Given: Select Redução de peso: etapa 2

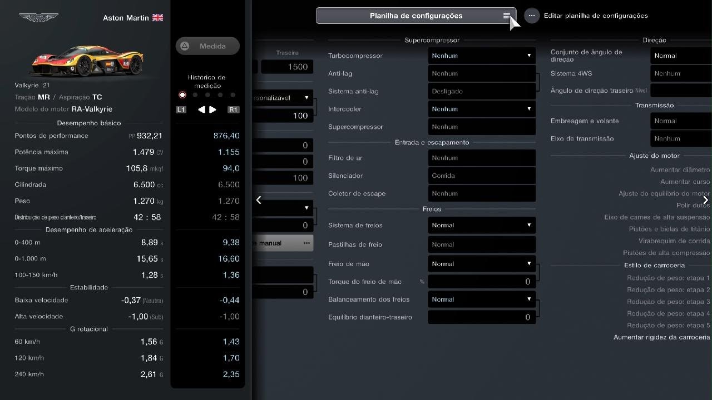Looking at the screenshot, I should coord(668,290).
